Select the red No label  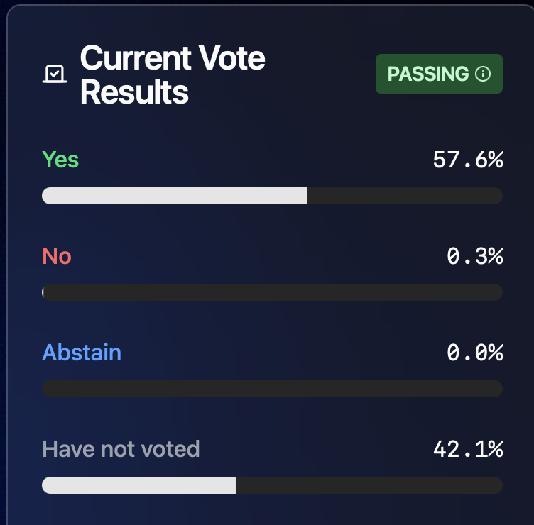pyautogui.click(x=57, y=256)
